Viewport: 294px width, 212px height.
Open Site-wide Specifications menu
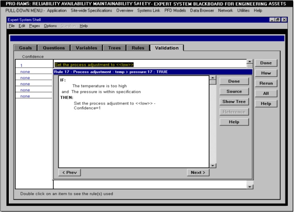(91, 11)
